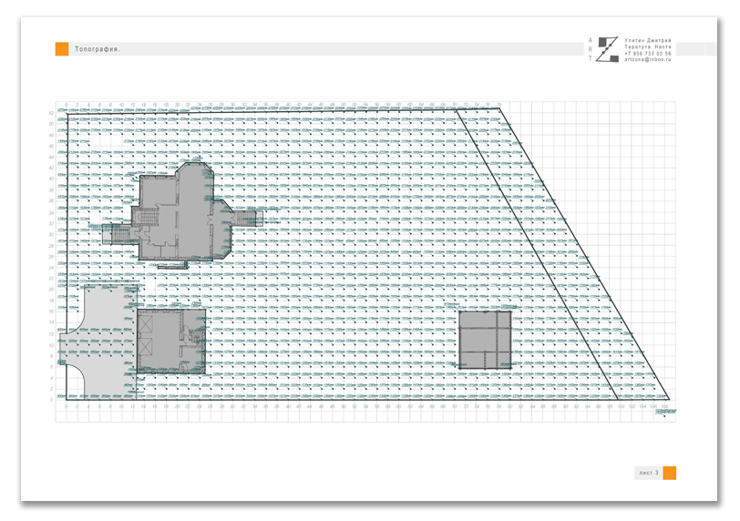Click the phone number +7 906 733 00 56

tap(647, 54)
